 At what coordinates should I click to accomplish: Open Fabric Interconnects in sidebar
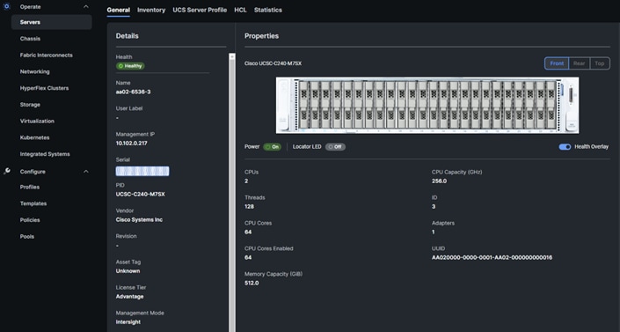pos(47,55)
